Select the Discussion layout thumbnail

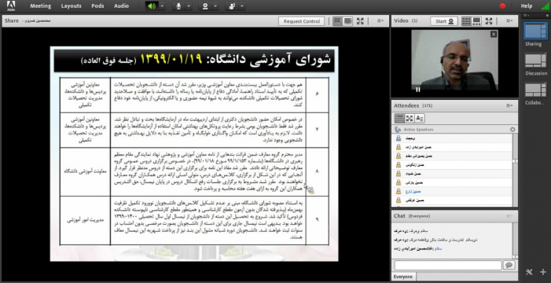(x=536, y=60)
